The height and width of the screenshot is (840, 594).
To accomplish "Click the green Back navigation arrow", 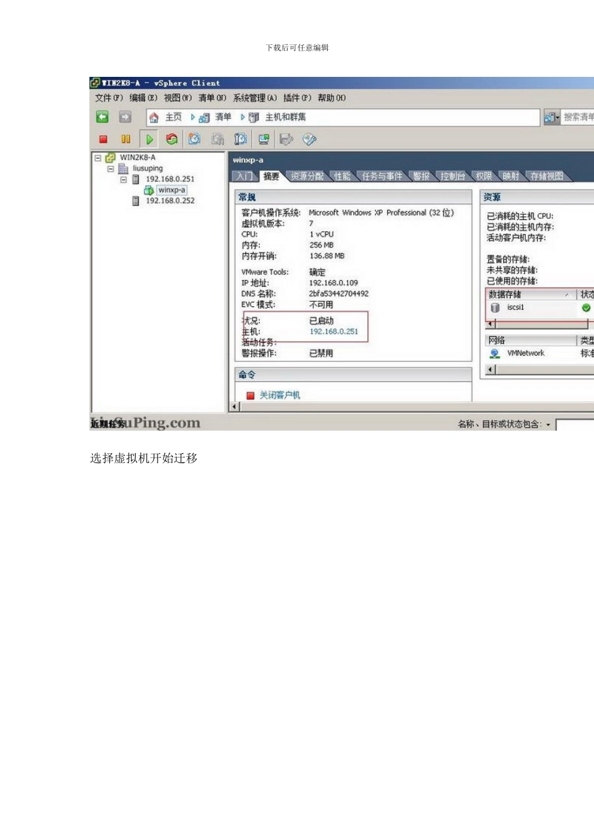I will [103, 117].
